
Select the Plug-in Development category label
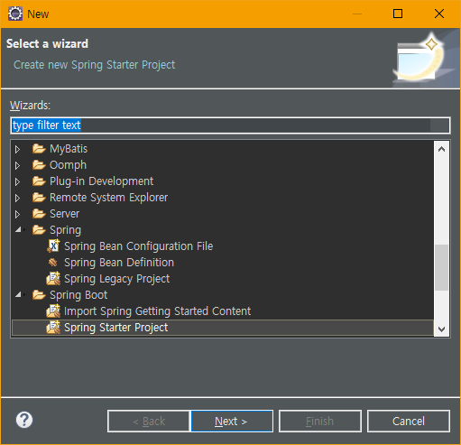click(101, 181)
